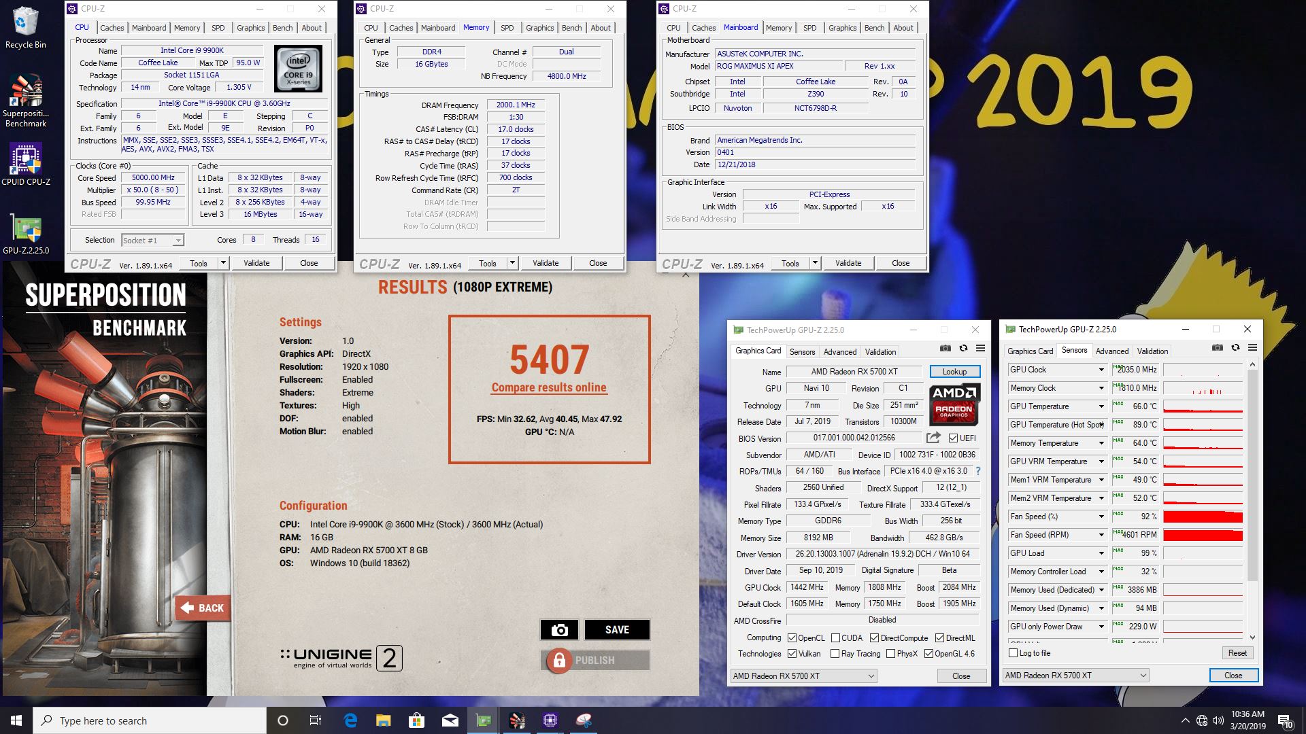This screenshot has height=734, width=1306.
Task: Launch Microsoft Edge from the taskbar
Action: pos(350,720)
